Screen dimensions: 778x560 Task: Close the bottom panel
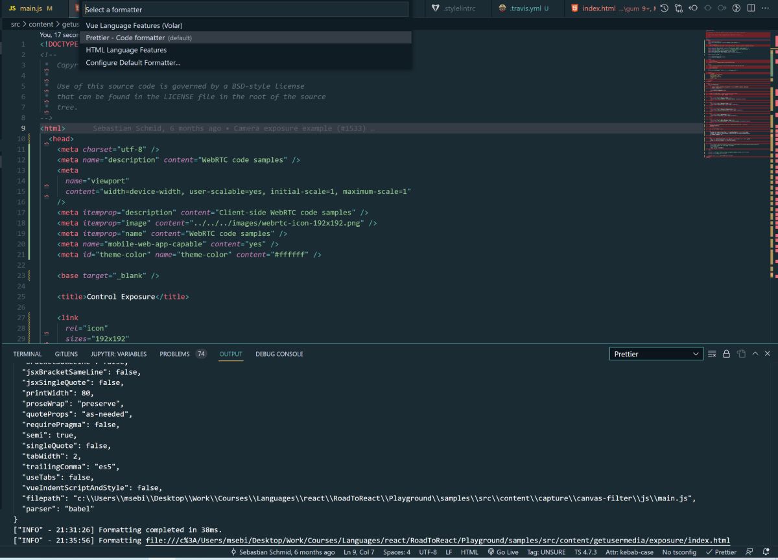point(768,354)
